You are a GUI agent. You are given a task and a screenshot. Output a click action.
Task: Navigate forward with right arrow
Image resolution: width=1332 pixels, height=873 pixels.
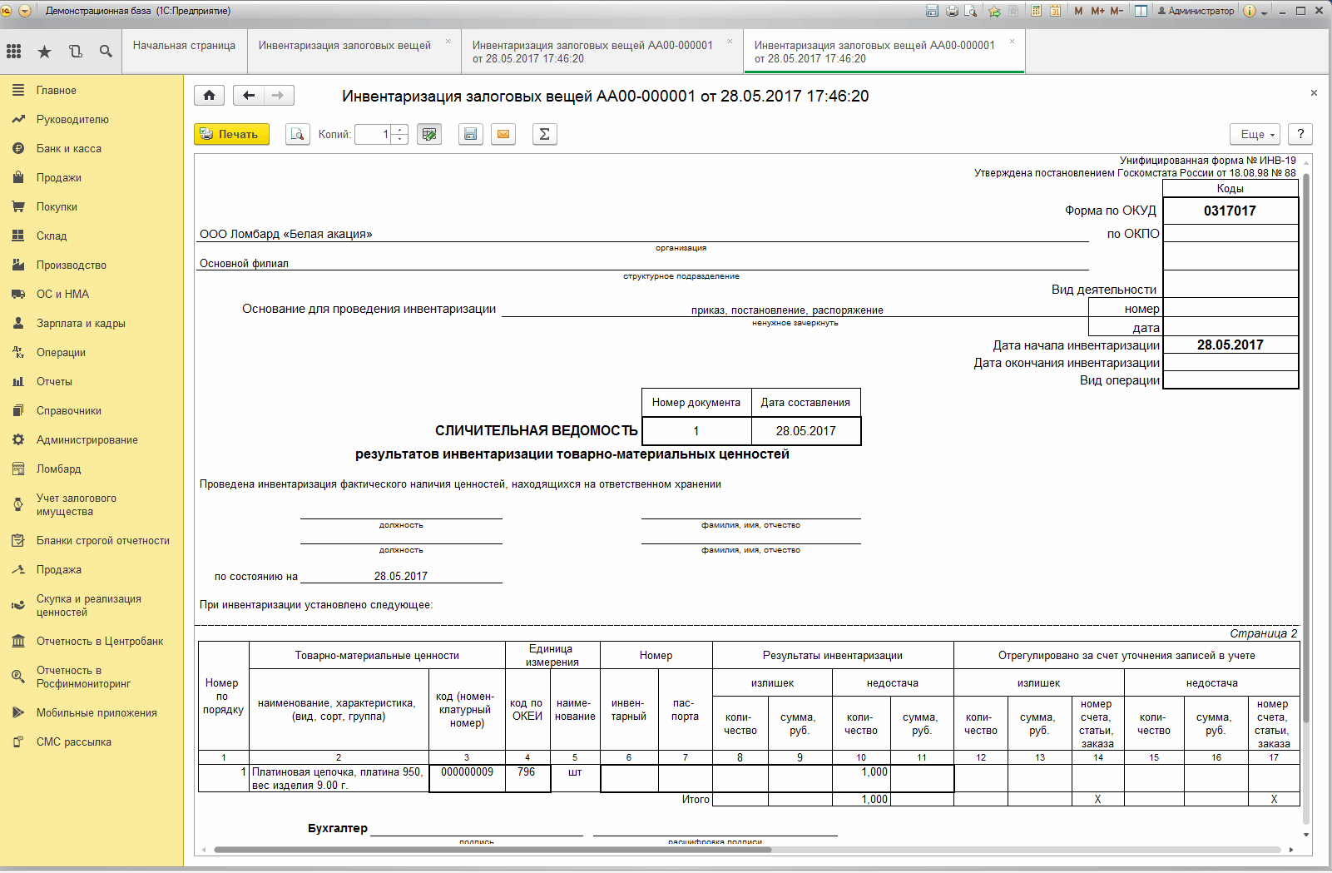tap(279, 96)
